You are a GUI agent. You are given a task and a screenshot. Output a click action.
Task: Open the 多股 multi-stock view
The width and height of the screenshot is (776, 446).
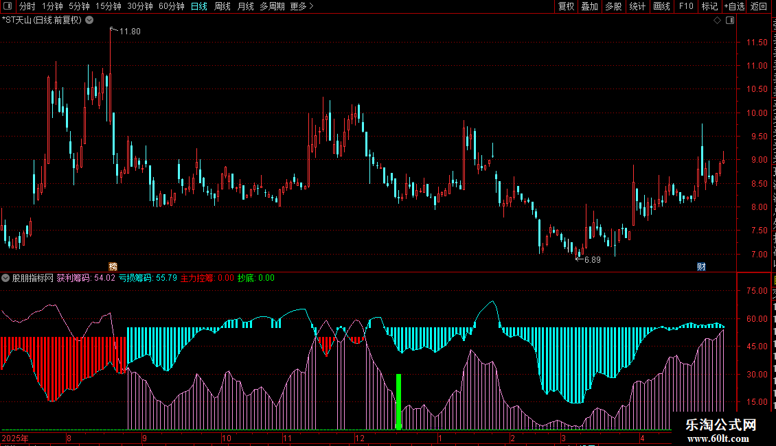coord(613,6)
